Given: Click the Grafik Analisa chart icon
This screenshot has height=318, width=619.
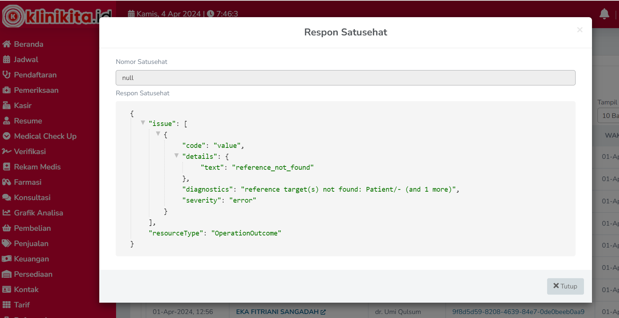Looking at the screenshot, I should click(x=7, y=213).
